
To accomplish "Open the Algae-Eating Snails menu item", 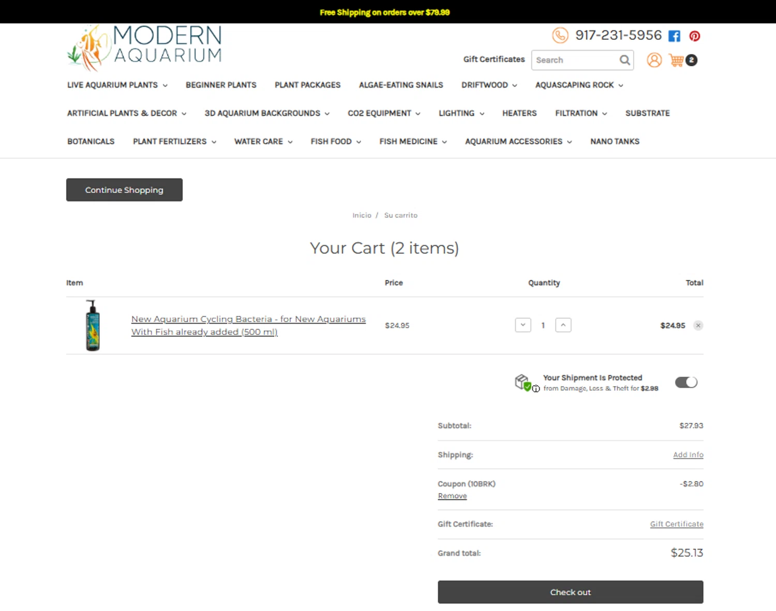I will [x=401, y=85].
